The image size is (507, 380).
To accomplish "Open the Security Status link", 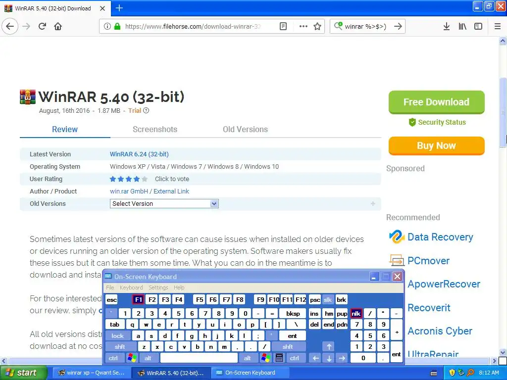I will 437,122.
